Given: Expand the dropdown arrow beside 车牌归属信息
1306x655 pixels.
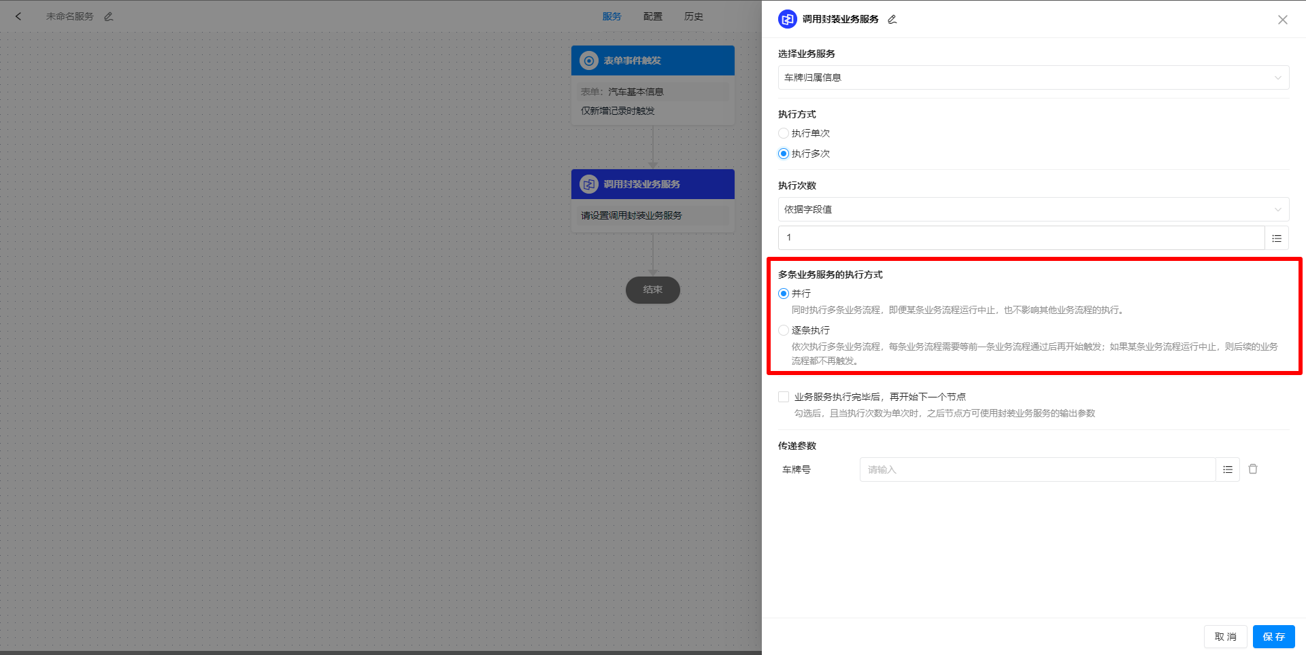Looking at the screenshot, I should click(x=1278, y=77).
